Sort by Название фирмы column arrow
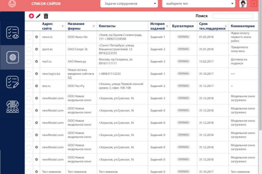262x174 pixels. pyautogui.click(x=94, y=26)
